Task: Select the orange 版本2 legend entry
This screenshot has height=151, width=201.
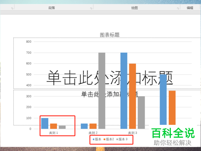Action: tap(109, 139)
